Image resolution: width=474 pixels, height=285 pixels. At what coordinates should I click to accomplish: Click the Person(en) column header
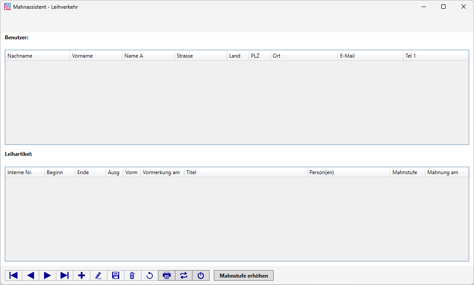[349, 172]
